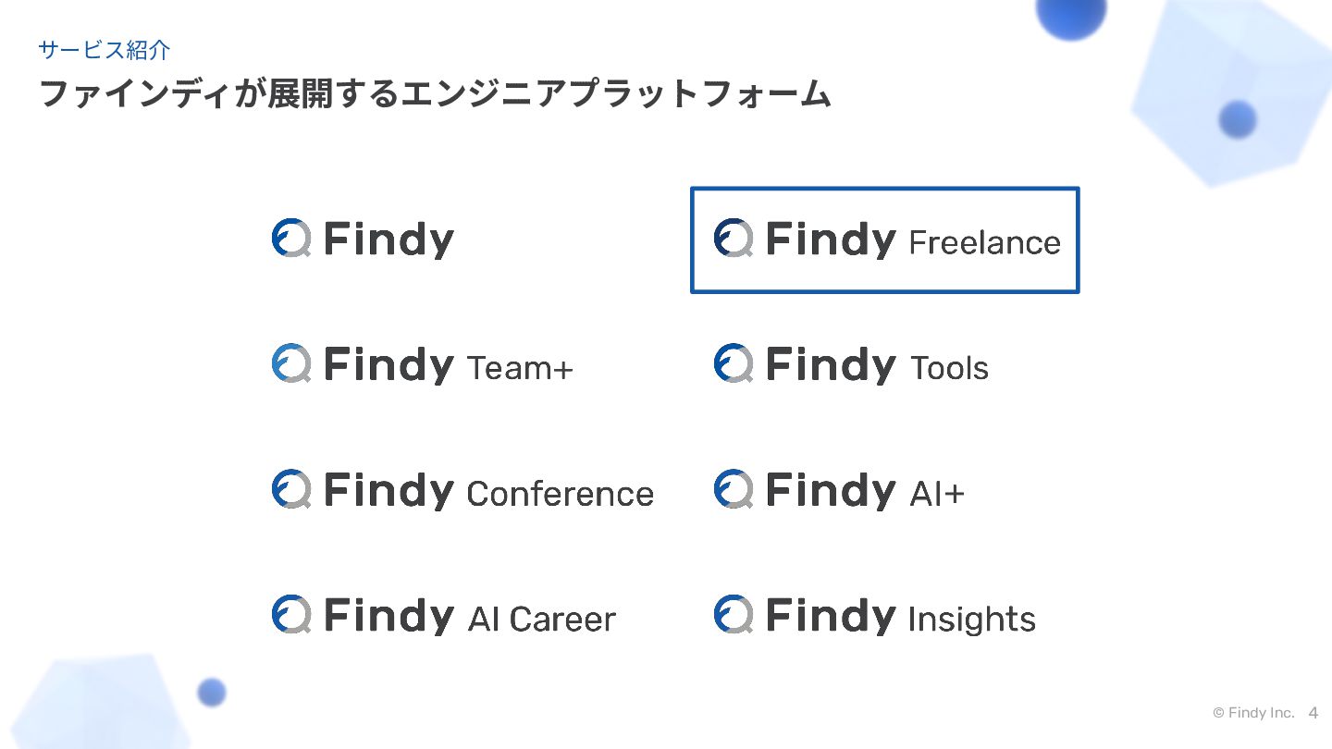The width and height of the screenshot is (1332, 749).
Task: Click the slide page number 4
Action: (1313, 713)
